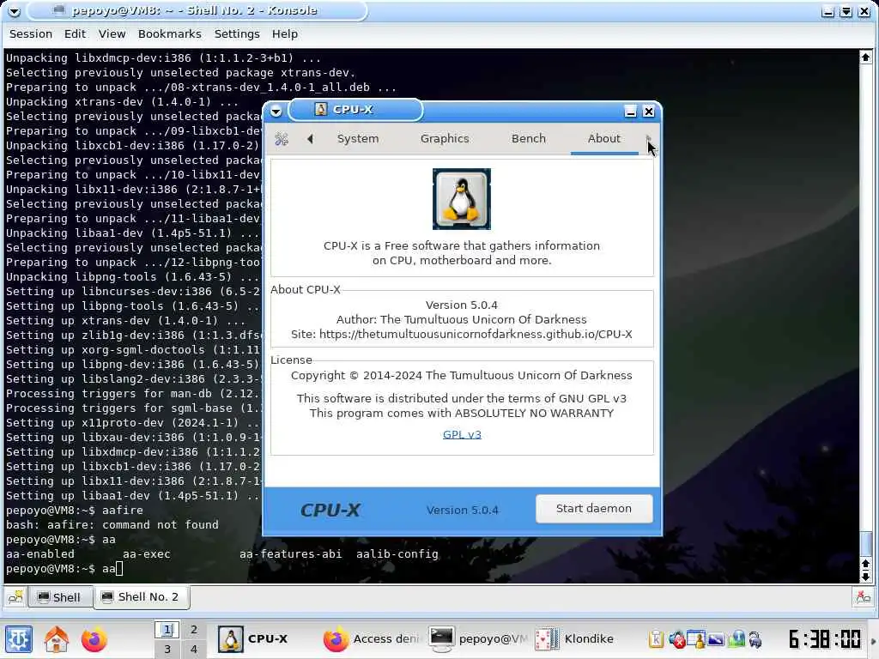Open the Klipper clipboard tray icon
The width and height of the screenshot is (879, 659).
coord(656,638)
